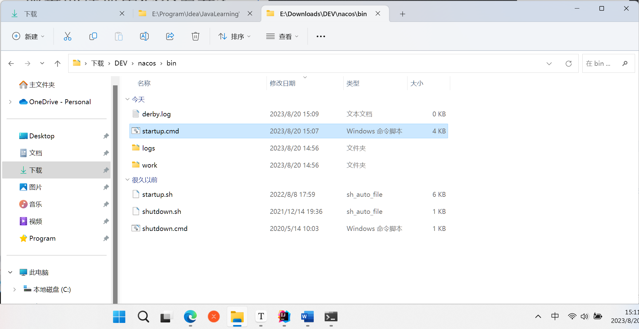The height and width of the screenshot is (329, 639).
Task: Switch to the E:\Program\Idea\JavaLearning tab
Action: point(195,14)
